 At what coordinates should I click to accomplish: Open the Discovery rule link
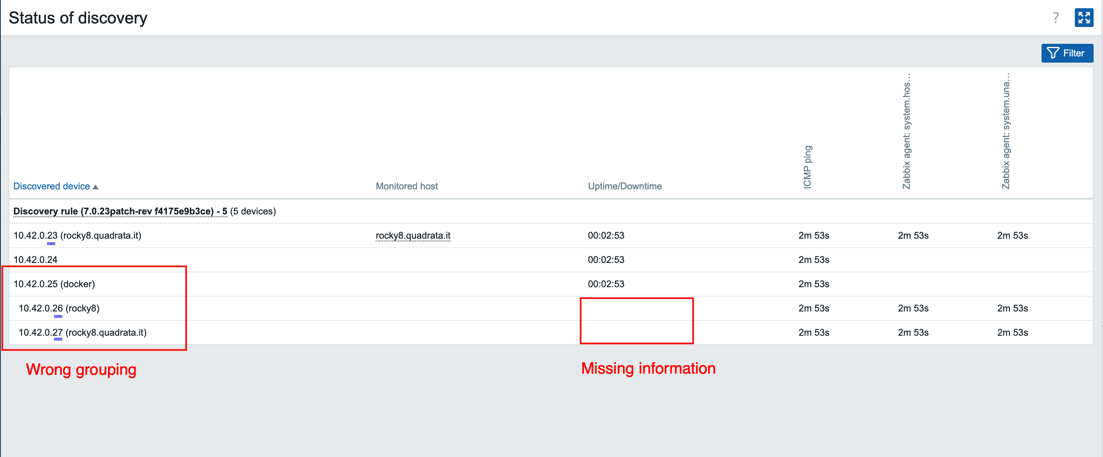[x=120, y=211]
